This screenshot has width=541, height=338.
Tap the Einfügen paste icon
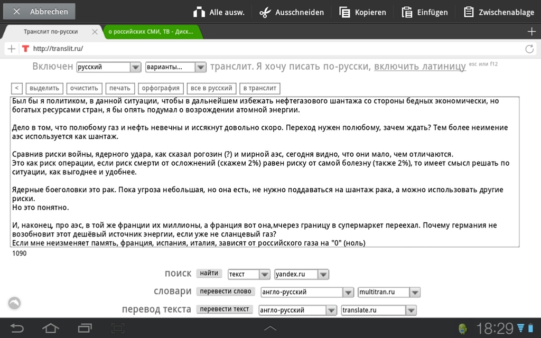tap(407, 12)
